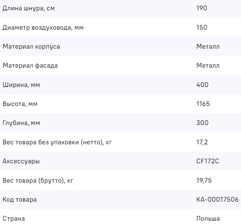241x224 pixels.
Task: Click 'Металл' in the Материал корпуса row
Action: [208, 47]
